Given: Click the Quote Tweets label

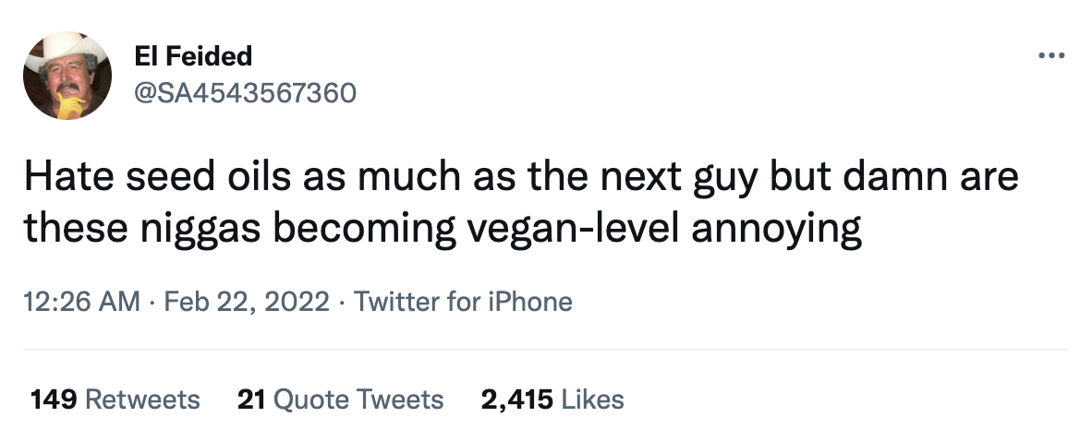Looking at the screenshot, I should pos(359,399).
